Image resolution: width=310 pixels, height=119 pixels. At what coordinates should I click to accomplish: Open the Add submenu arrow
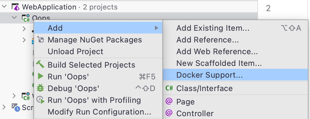157,28
